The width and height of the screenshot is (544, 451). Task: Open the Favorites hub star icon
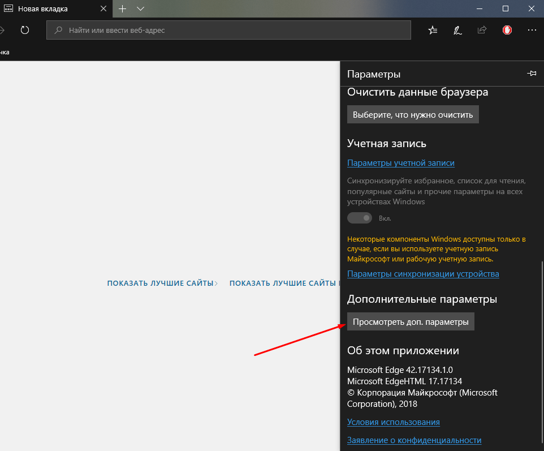coord(433,30)
